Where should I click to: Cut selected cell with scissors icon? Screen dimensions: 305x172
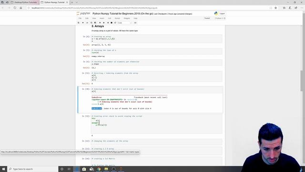tap(87, 23)
